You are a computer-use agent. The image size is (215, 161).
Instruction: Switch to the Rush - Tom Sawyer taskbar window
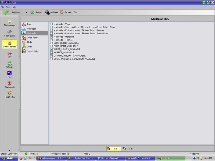point(81,158)
